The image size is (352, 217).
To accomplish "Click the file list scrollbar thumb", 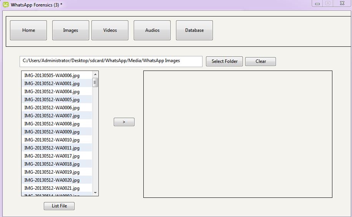I will [x=95, y=82].
